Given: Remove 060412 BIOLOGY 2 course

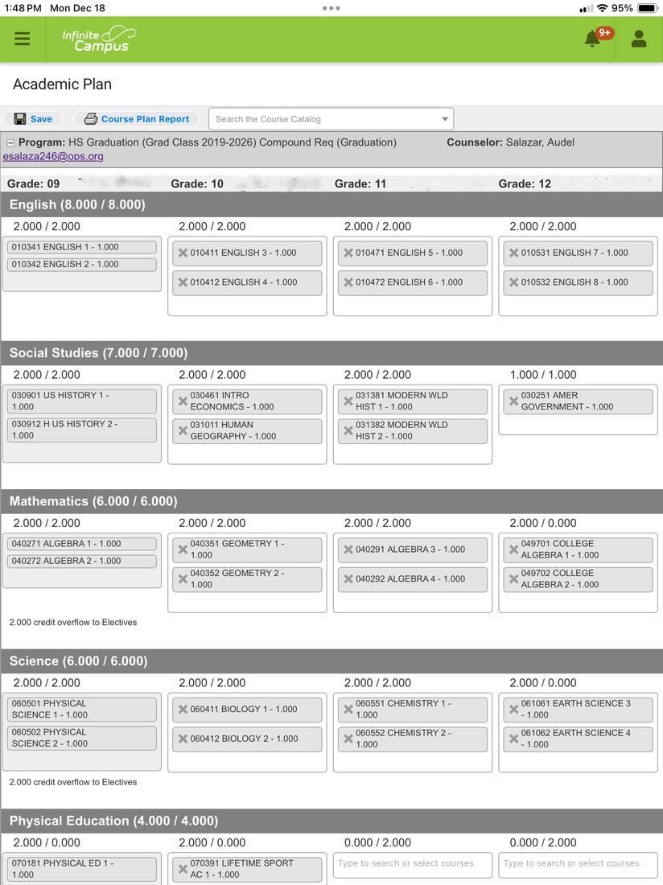Looking at the screenshot, I should point(183,739).
